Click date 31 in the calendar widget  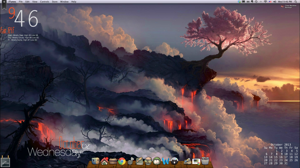(x=286, y=163)
